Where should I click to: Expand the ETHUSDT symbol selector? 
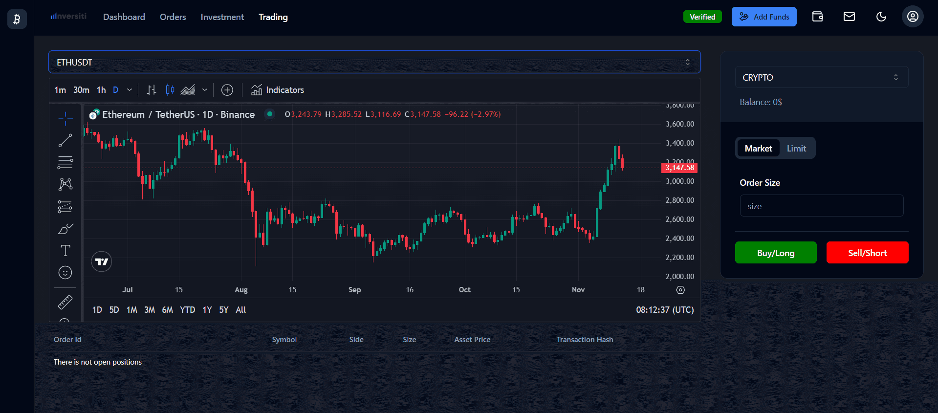coord(374,62)
